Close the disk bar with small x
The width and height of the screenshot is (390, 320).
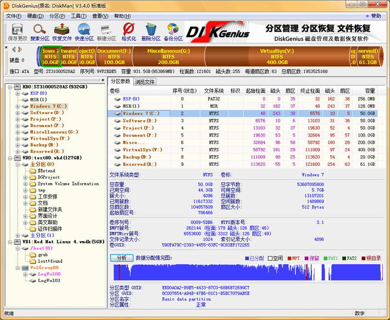6,47
